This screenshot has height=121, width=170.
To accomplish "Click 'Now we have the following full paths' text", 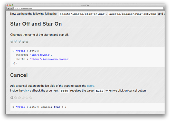I will coord(34,14).
